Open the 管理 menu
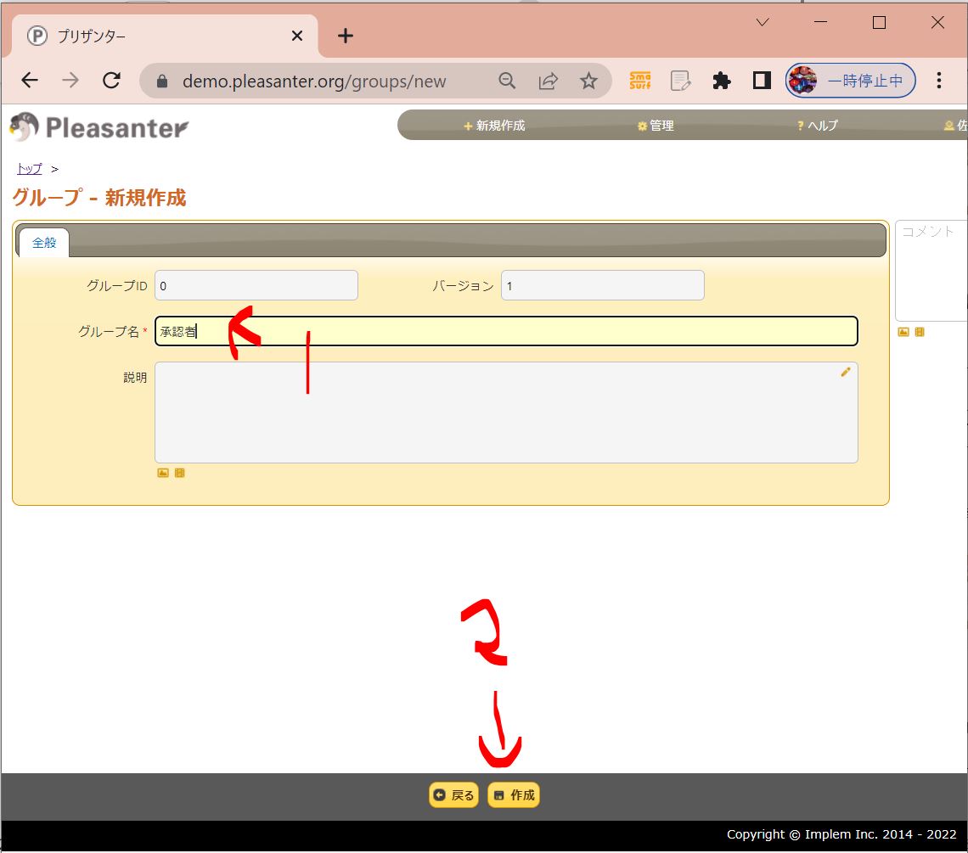968x853 pixels. coord(656,126)
